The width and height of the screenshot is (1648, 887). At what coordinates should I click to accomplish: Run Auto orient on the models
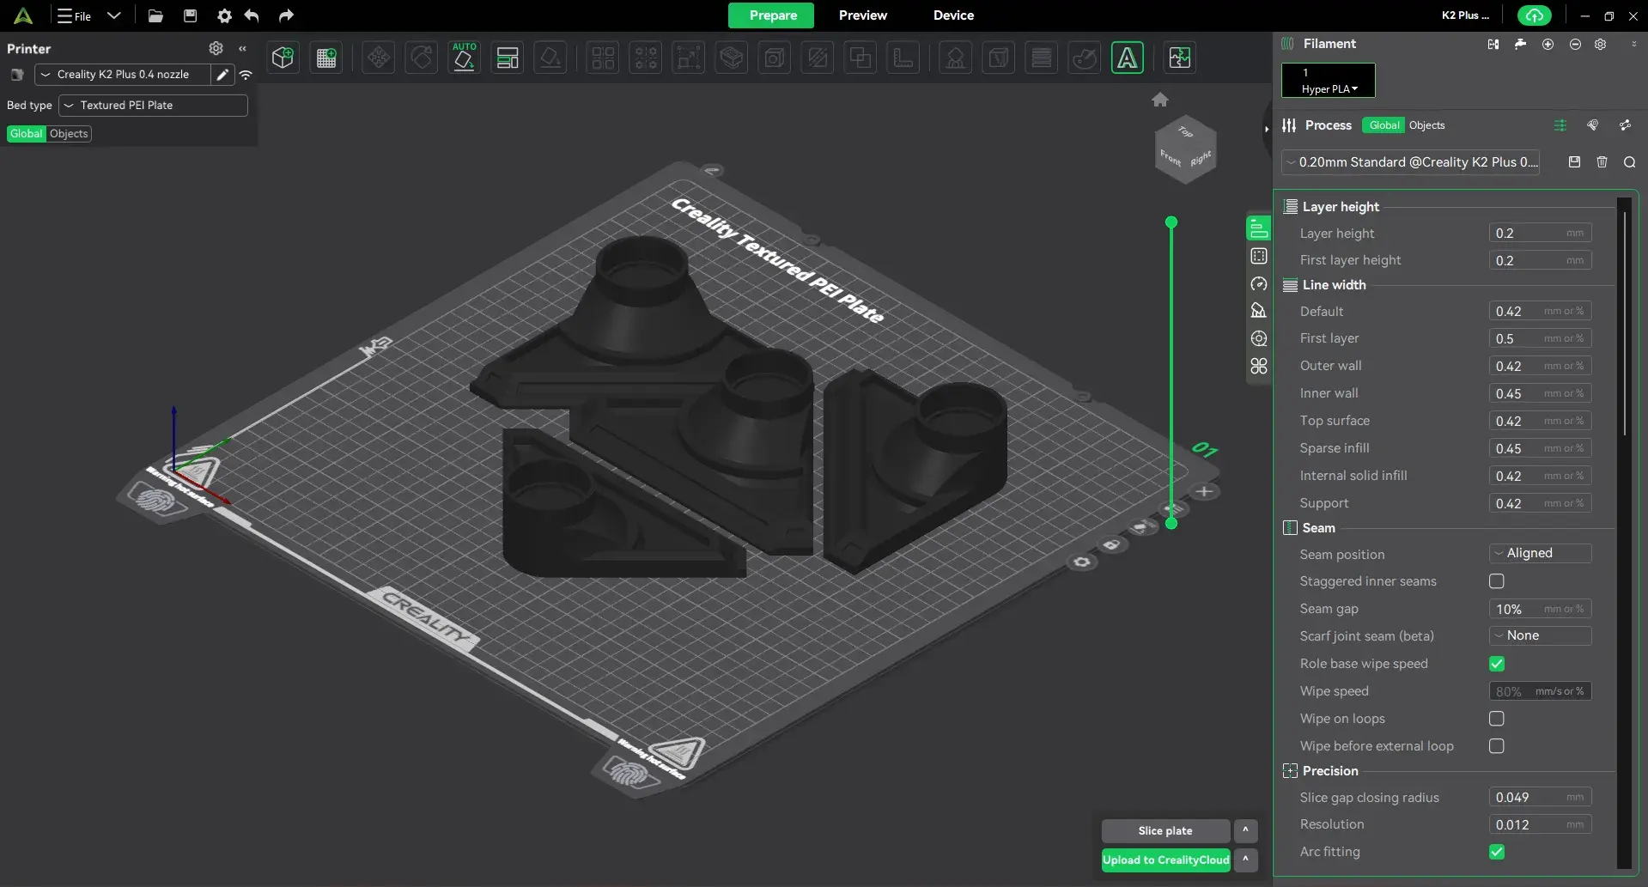pyautogui.click(x=465, y=58)
